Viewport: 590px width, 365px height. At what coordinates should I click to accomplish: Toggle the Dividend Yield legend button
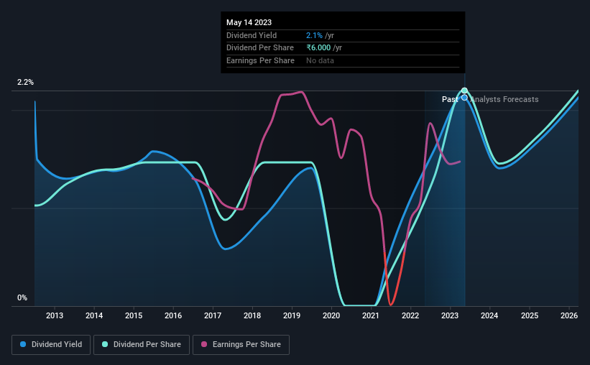(x=51, y=345)
